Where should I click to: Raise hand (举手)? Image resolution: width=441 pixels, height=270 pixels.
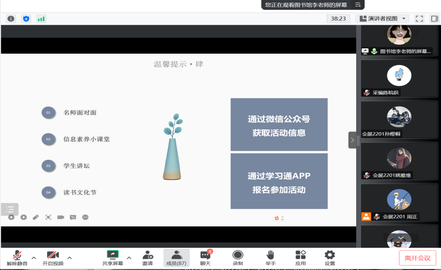(271, 258)
